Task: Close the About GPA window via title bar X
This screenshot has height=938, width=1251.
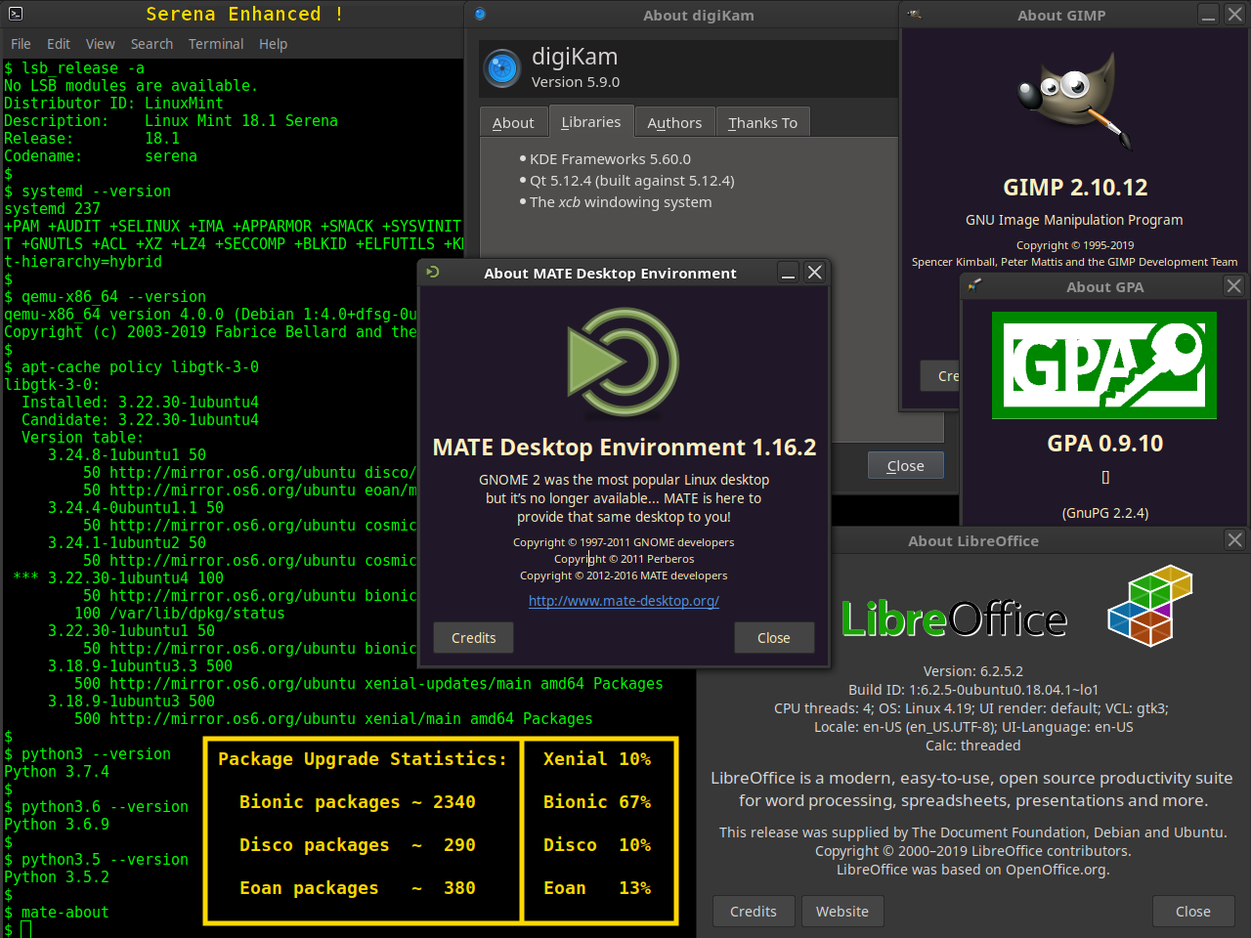Action: 1233,285
